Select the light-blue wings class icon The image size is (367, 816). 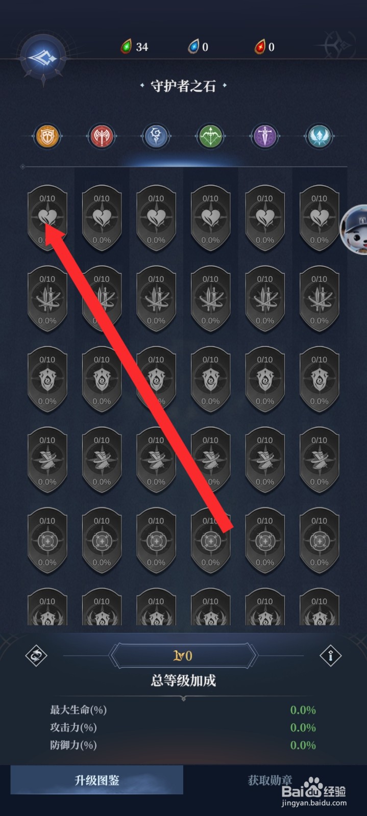point(319,136)
